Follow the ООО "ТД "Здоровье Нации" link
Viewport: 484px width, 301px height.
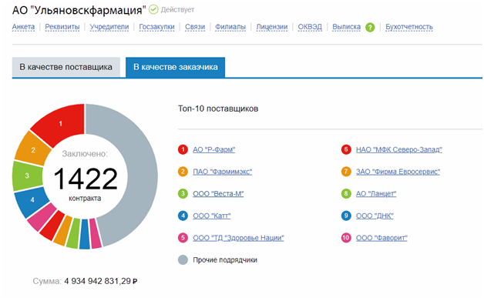[238, 238]
